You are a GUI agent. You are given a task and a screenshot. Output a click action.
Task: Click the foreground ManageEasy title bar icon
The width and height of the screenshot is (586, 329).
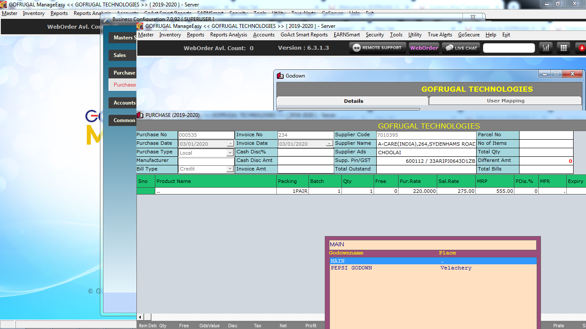140,26
